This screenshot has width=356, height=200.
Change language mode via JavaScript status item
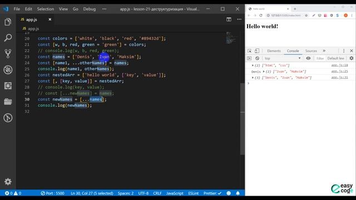(175, 193)
